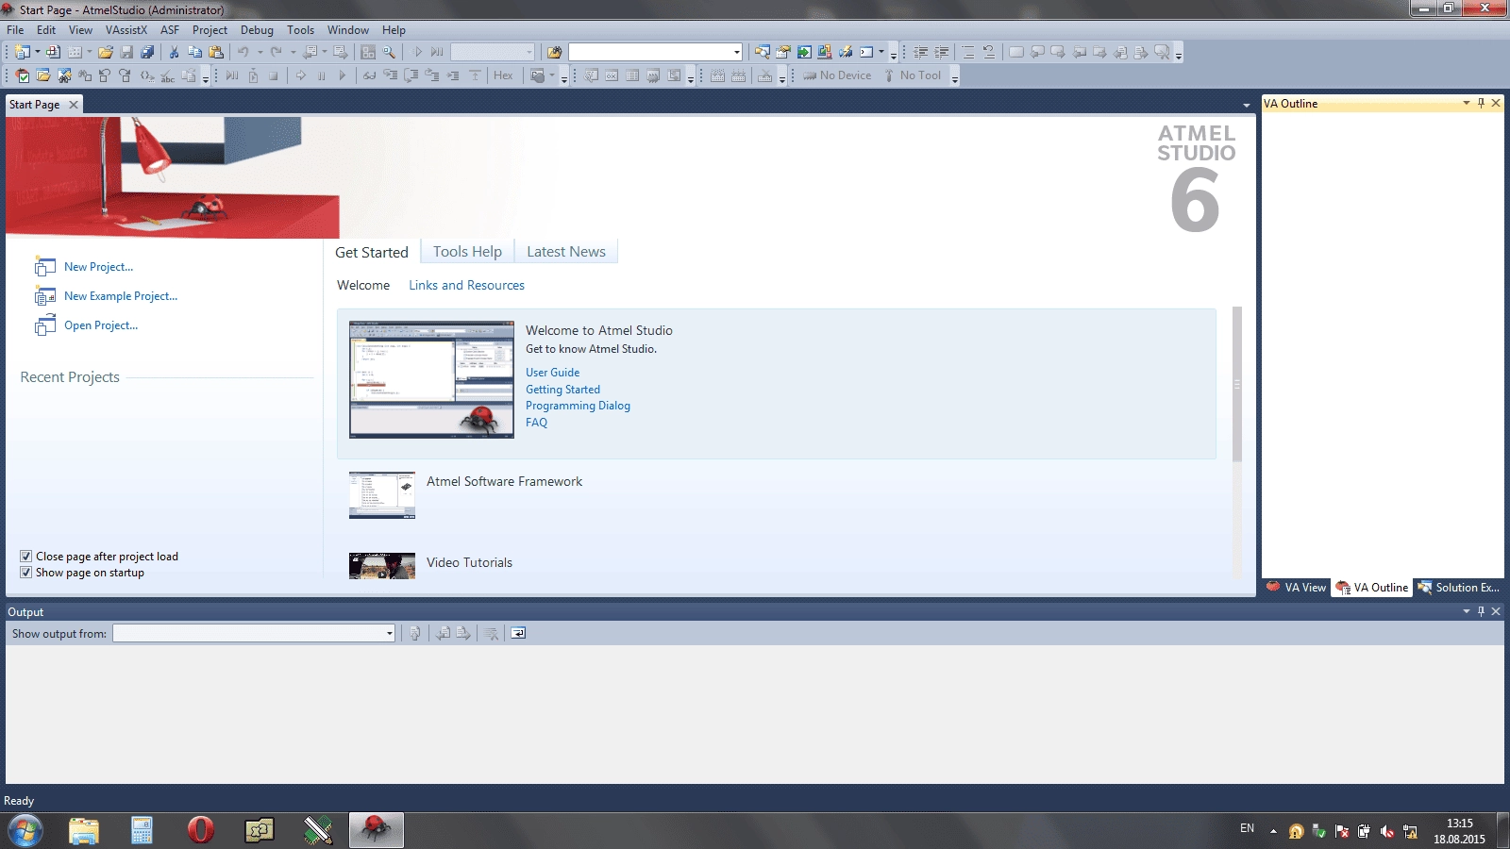Expand the Undo history dropdown arrow
Screen dimensions: 1510x849
tap(260, 52)
